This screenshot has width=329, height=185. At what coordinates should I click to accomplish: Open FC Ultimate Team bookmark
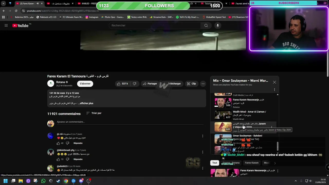(x=71, y=17)
